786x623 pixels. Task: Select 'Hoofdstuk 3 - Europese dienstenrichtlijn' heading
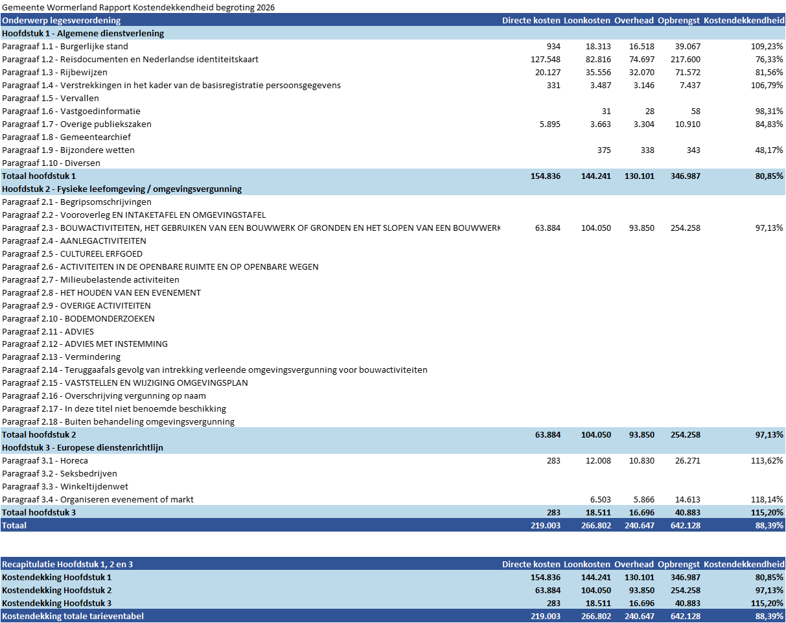point(82,447)
